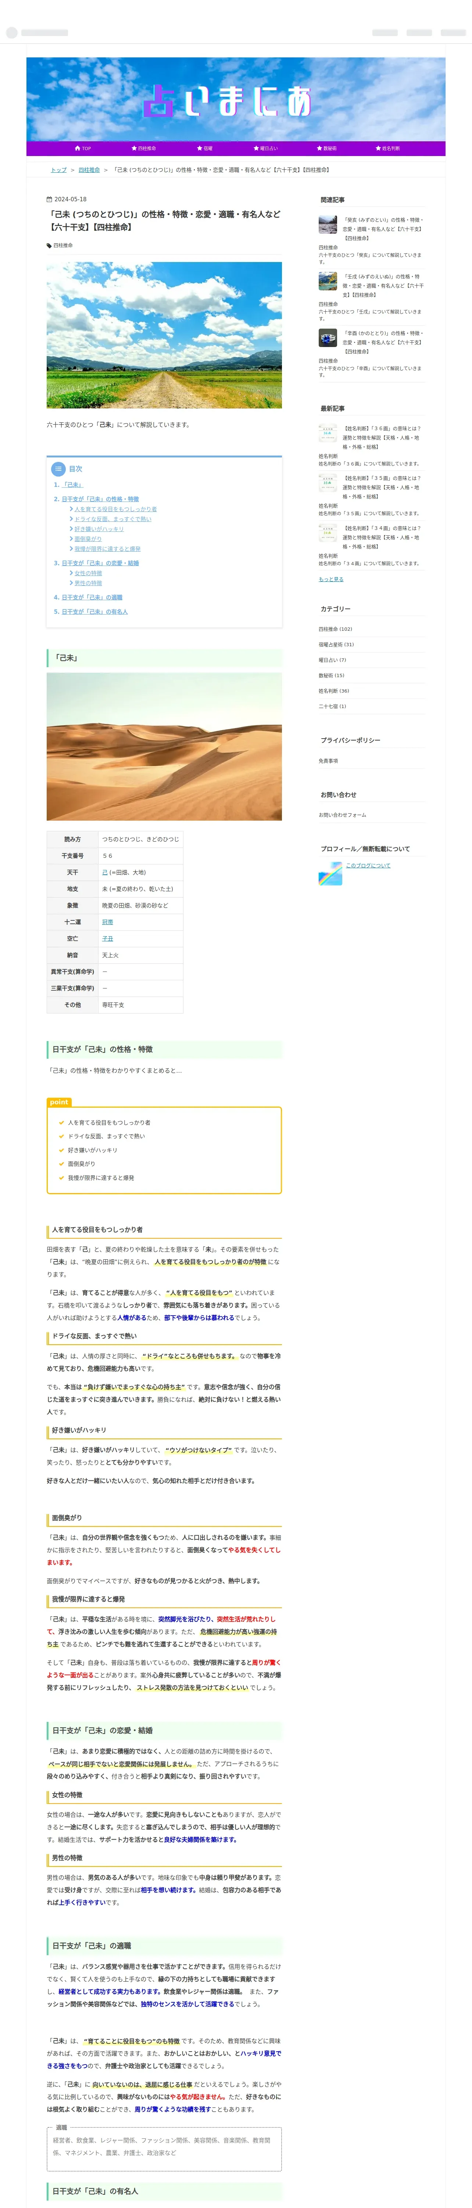Click the 専旺干支 table cell
The width and height of the screenshot is (472, 2208).
140,1005
